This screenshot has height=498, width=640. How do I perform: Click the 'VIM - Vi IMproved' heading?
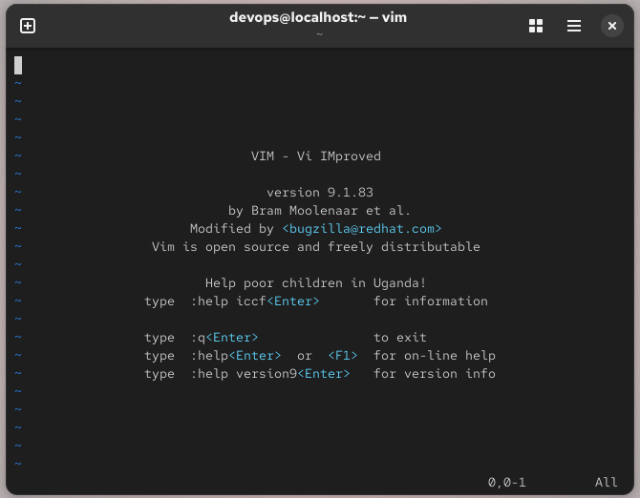pyautogui.click(x=315, y=156)
